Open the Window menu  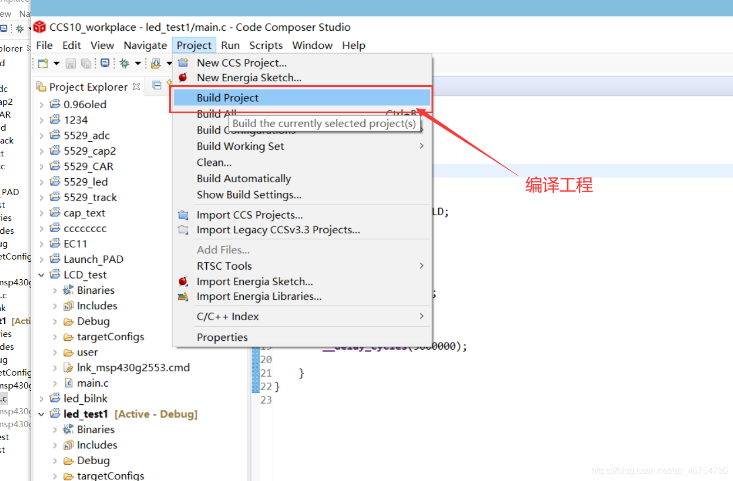click(313, 45)
